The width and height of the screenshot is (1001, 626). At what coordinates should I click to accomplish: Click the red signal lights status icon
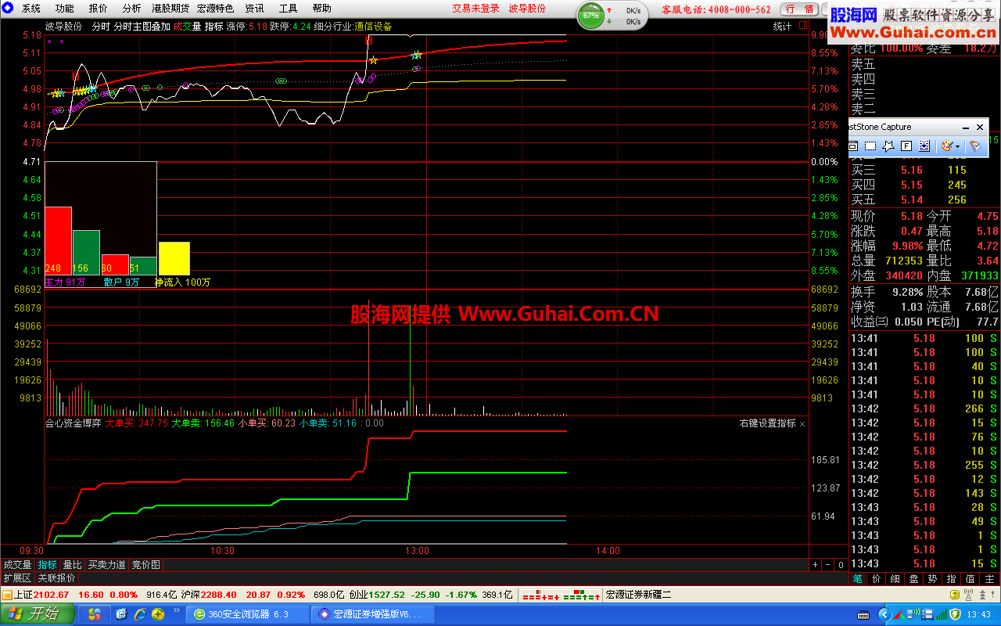(x=540, y=595)
